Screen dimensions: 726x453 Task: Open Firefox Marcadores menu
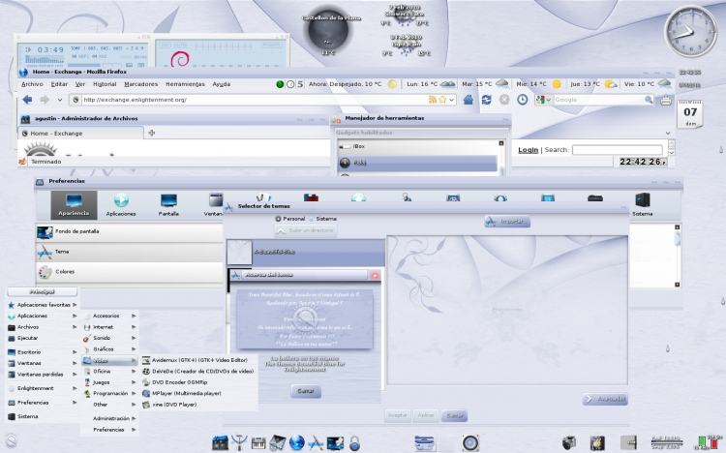coord(140,84)
